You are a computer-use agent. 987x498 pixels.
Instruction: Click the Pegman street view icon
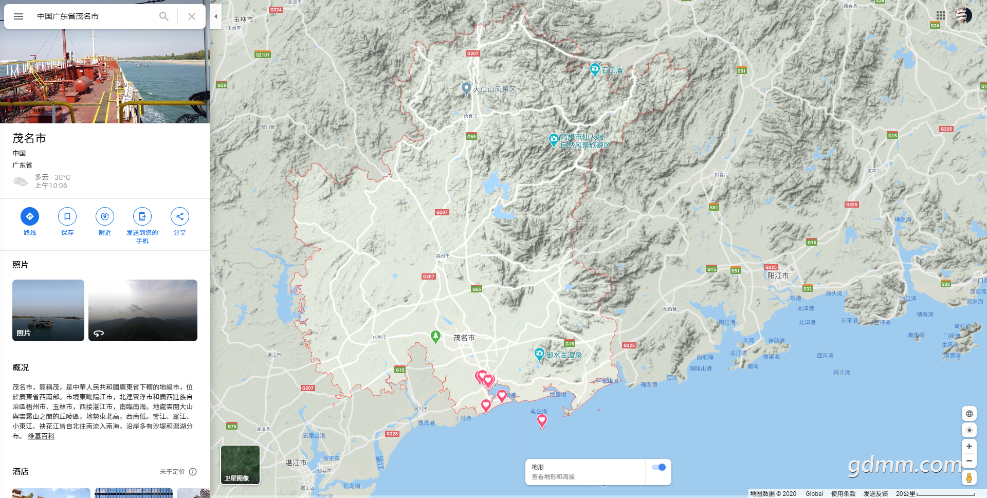[969, 478]
